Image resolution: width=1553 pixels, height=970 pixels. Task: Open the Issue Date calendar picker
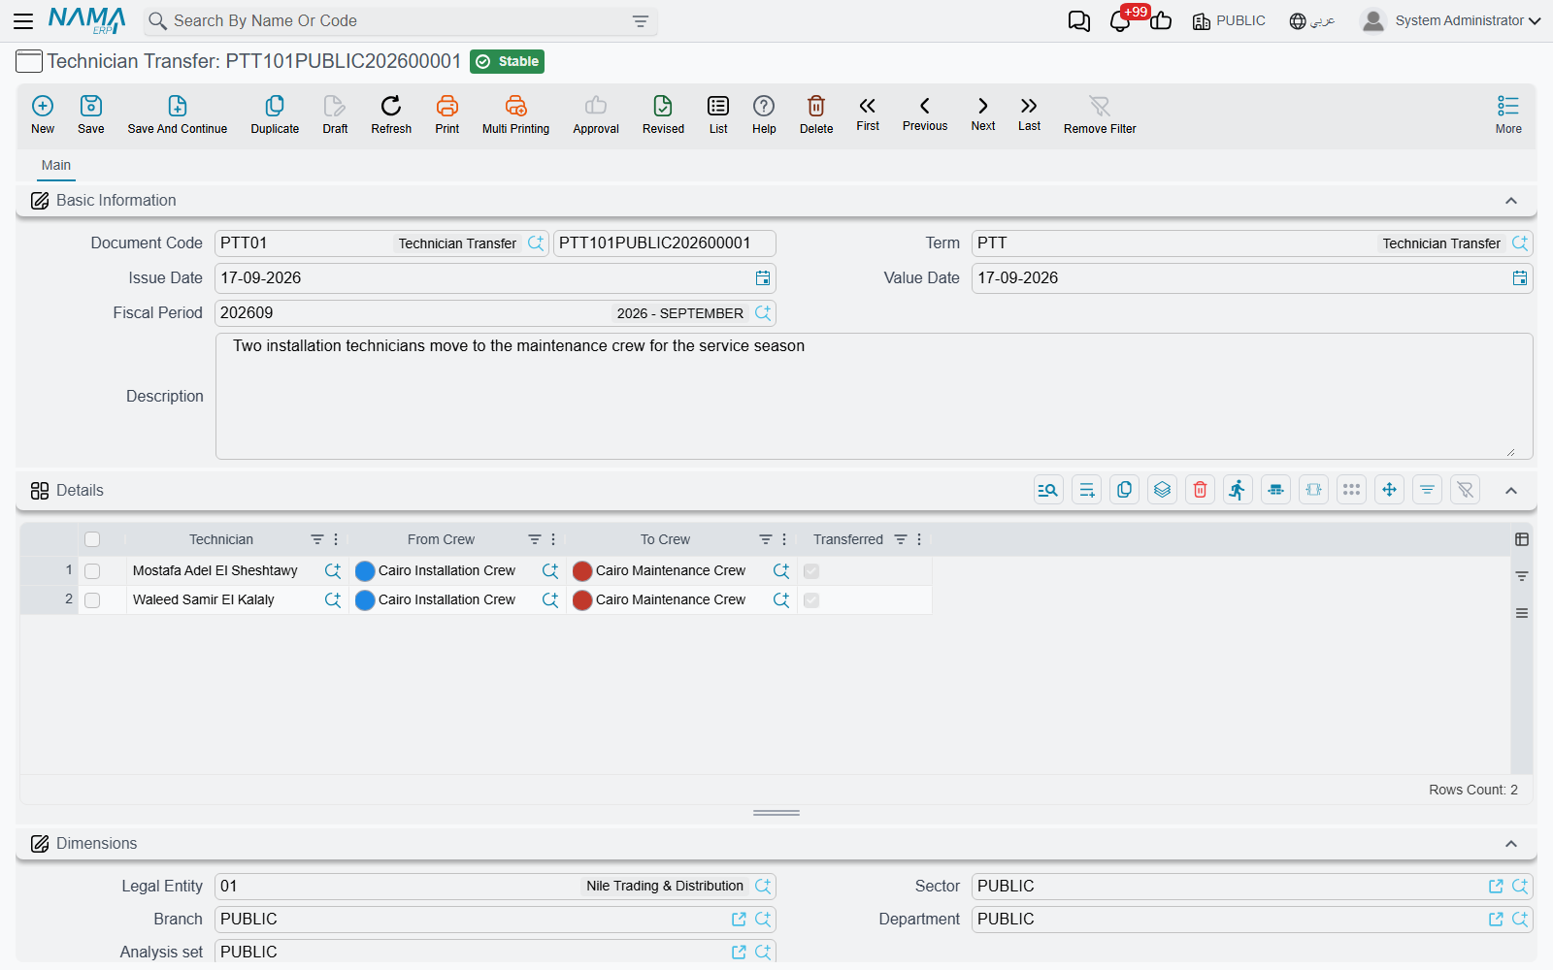click(763, 278)
